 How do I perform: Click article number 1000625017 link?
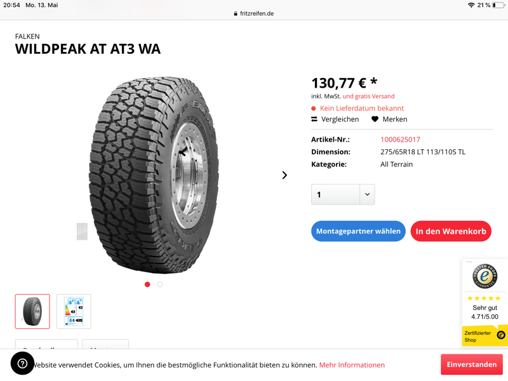click(x=400, y=140)
